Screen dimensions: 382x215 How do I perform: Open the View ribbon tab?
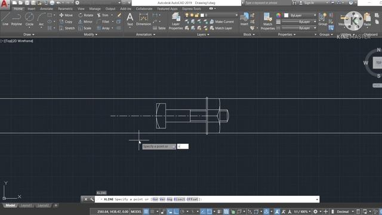pos(81,9)
